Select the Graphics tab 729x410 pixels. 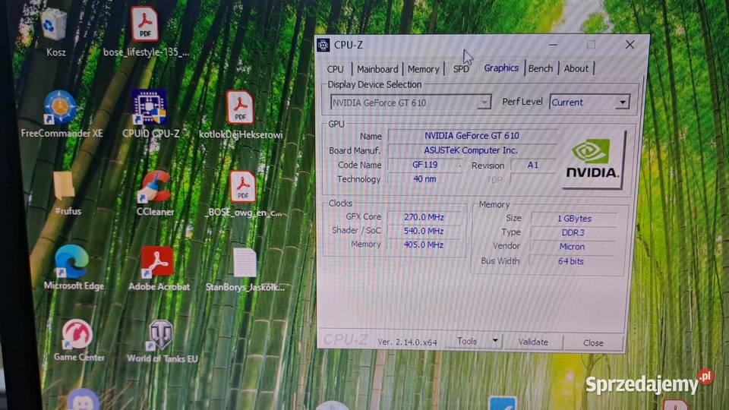click(x=501, y=68)
